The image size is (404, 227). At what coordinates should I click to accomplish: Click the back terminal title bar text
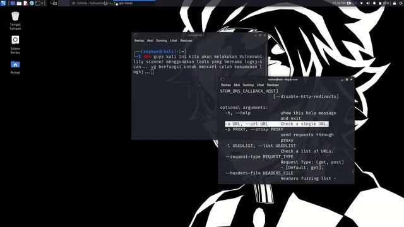196,35
